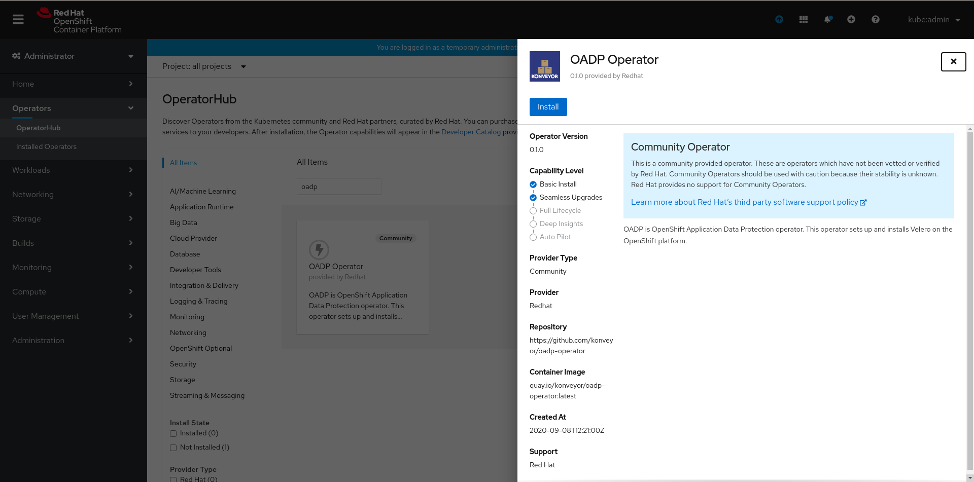Open the Administrator perspective switcher
The height and width of the screenshot is (482, 974).
pos(74,56)
